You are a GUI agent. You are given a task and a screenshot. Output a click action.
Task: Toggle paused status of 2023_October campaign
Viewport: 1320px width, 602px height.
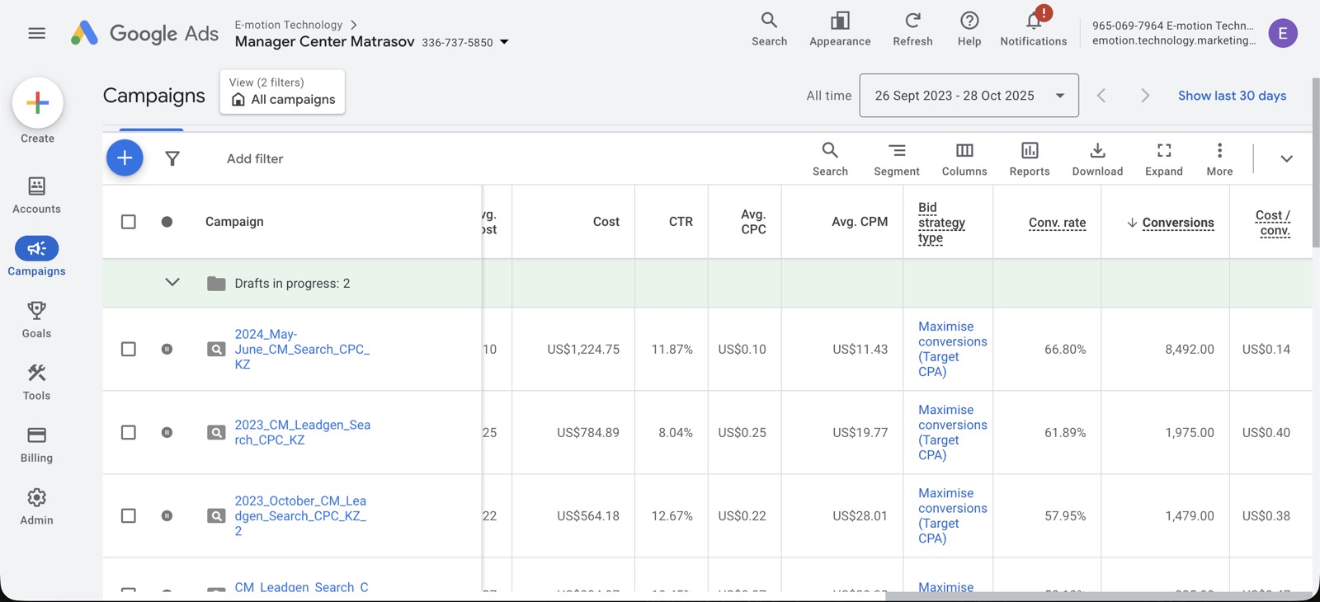click(x=167, y=515)
